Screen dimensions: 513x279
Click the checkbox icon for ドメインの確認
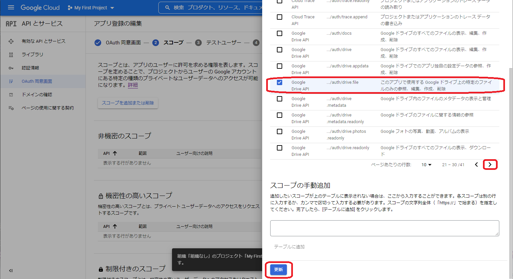pos(11,95)
